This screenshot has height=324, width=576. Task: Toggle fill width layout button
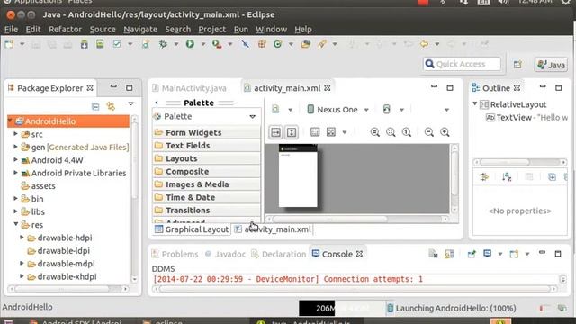coord(276,132)
